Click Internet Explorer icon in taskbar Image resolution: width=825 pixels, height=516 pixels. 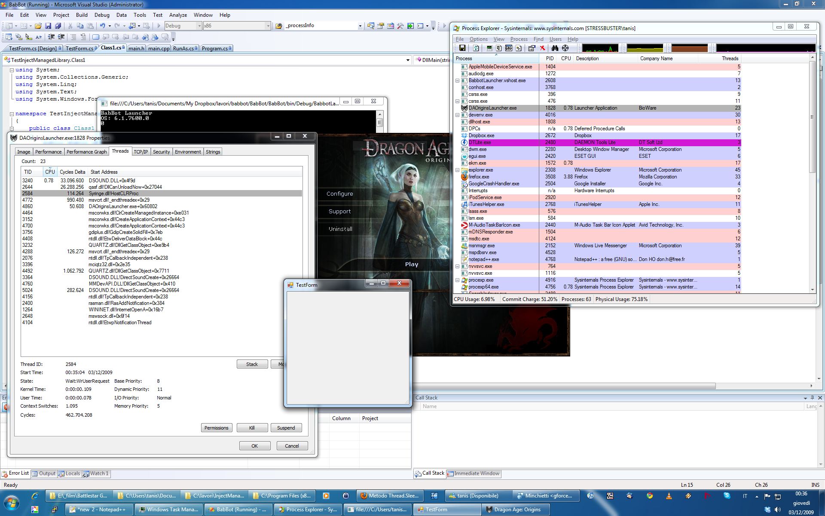coord(35,496)
